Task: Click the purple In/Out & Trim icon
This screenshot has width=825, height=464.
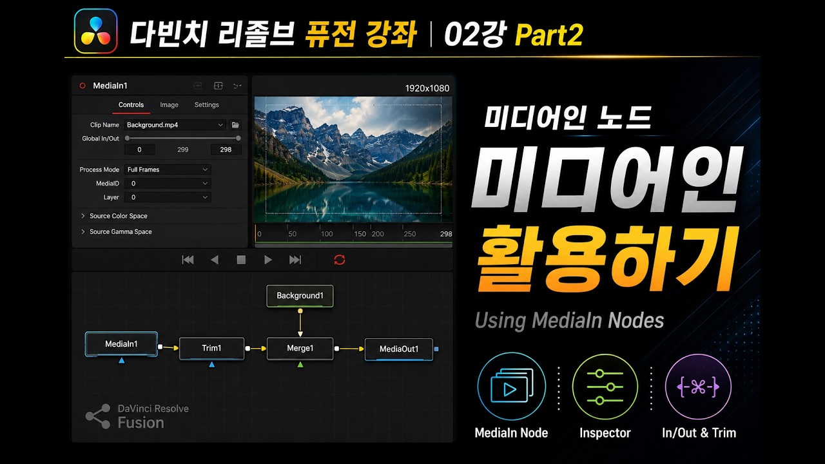Action: click(698, 387)
